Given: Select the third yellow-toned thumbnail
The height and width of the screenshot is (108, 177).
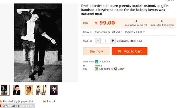Looking at the screenshot, I should [x=29, y=90].
